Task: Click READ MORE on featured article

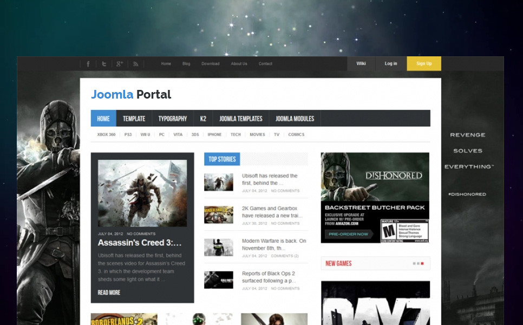Action: pos(109,292)
